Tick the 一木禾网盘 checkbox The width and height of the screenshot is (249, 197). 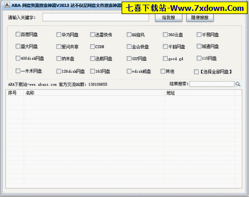18,71
